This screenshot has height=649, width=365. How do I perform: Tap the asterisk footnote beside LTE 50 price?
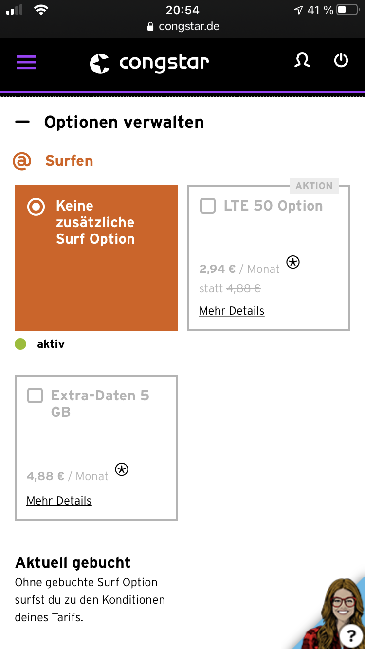pyautogui.click(x=292, y=262)
